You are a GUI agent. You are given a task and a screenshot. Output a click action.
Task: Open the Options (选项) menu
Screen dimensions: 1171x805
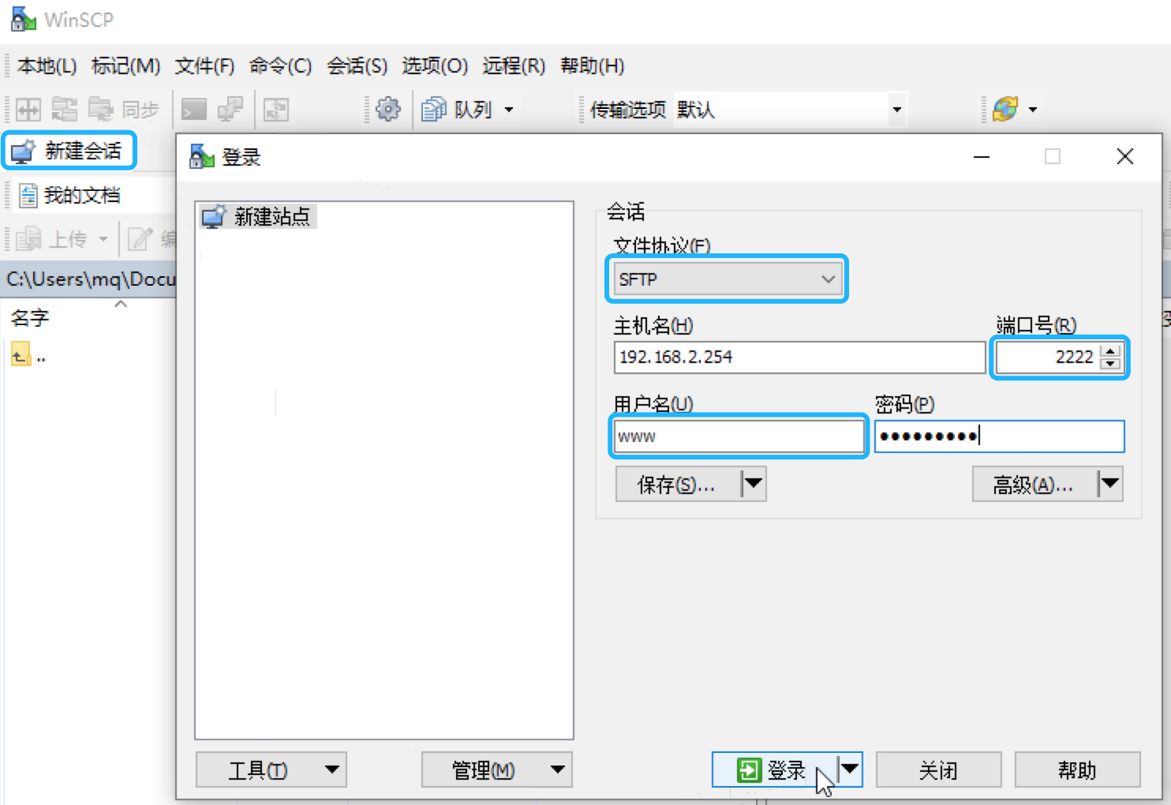tap(434, 66)
